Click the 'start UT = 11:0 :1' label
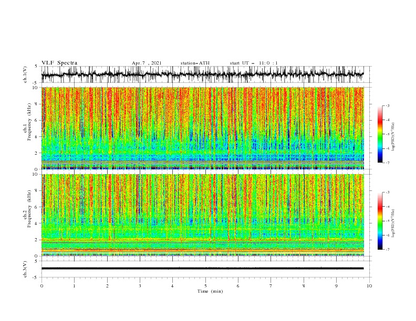The height and width of the screenshot is (321, 416). tap(254, 63)
